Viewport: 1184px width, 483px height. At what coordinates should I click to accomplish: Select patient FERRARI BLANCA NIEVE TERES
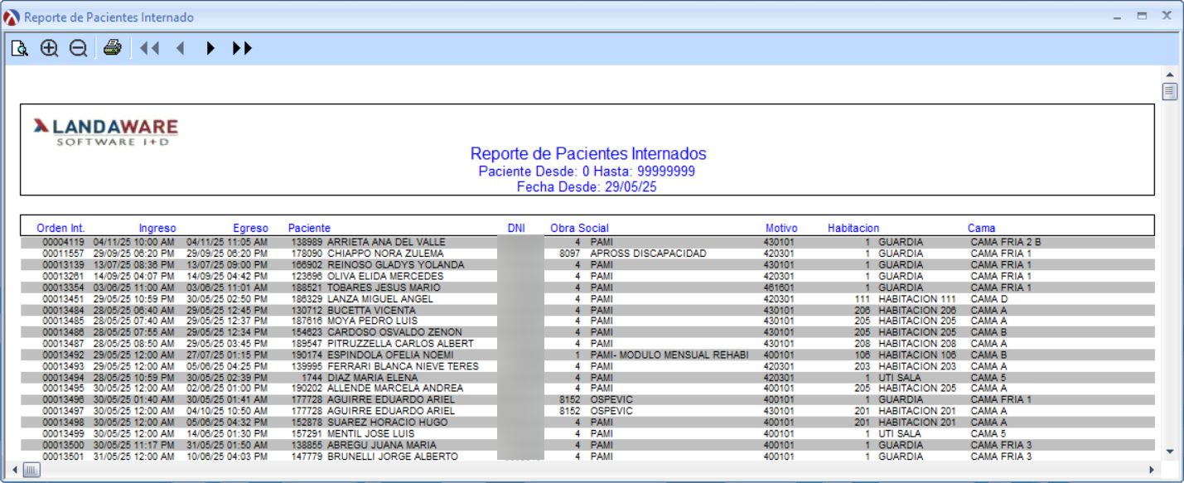pos(403,366)
